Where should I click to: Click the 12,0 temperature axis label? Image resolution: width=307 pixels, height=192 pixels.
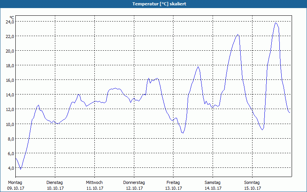[10, 109]
